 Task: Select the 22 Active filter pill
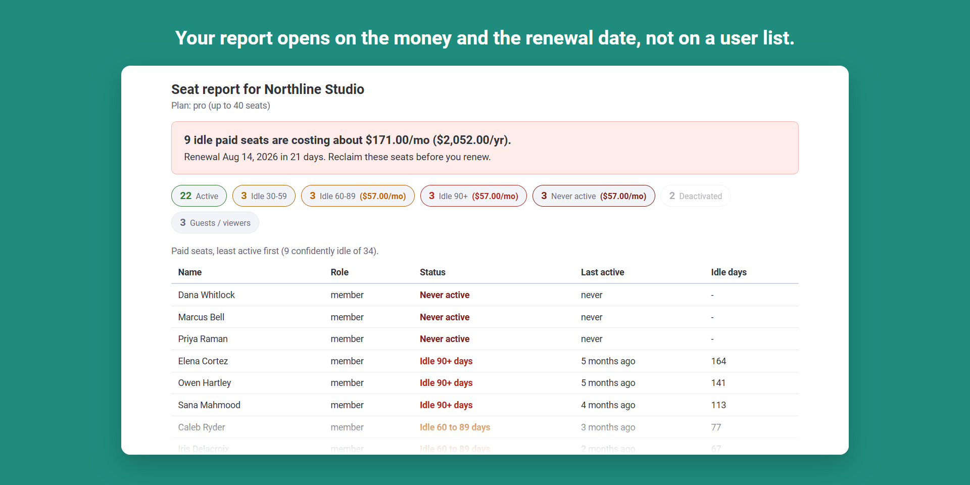tap(199, 196)
